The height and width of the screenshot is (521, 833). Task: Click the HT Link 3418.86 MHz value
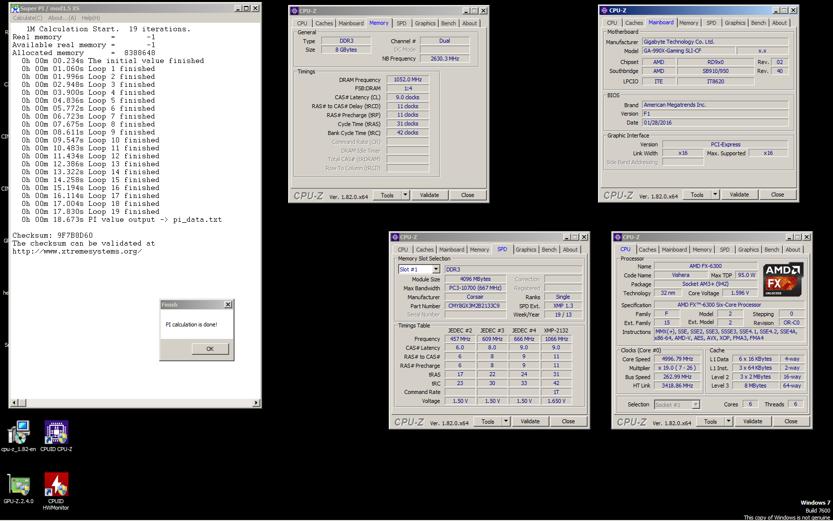tap(677, 386)
